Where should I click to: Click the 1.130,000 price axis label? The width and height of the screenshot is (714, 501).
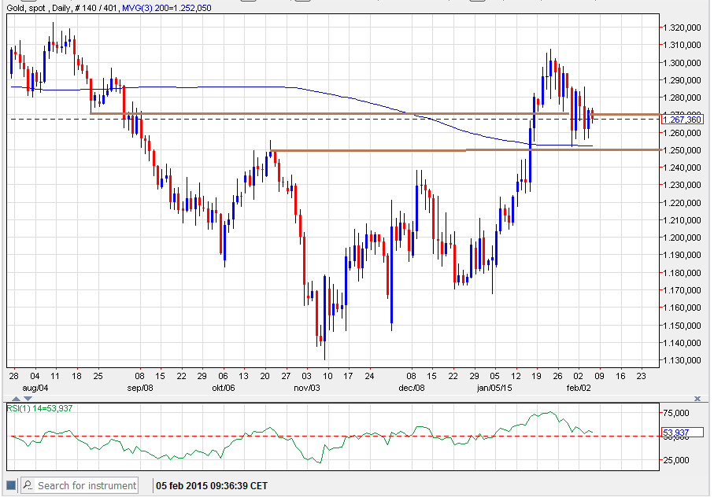pyautogui.click(x=682, y=360)
